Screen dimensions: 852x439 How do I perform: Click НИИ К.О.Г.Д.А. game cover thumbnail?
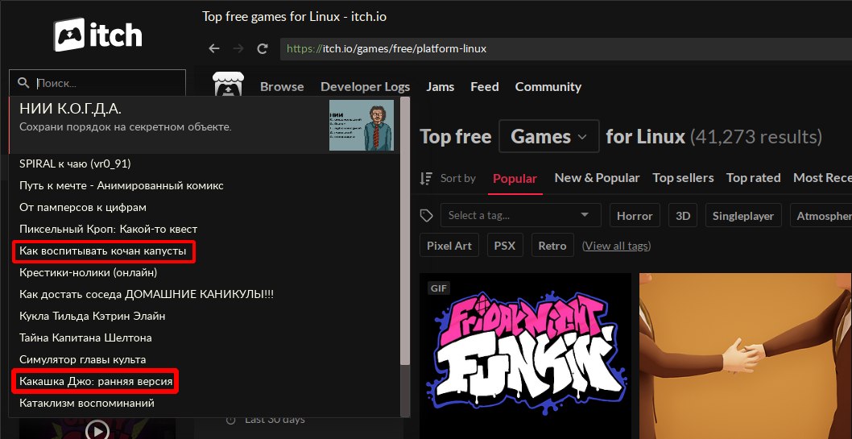362,125
